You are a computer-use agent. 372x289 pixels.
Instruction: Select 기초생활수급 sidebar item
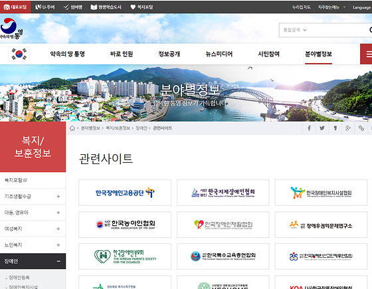click(x=33, y=197)
